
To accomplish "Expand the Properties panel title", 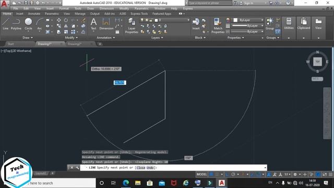I will coord(235,38).
